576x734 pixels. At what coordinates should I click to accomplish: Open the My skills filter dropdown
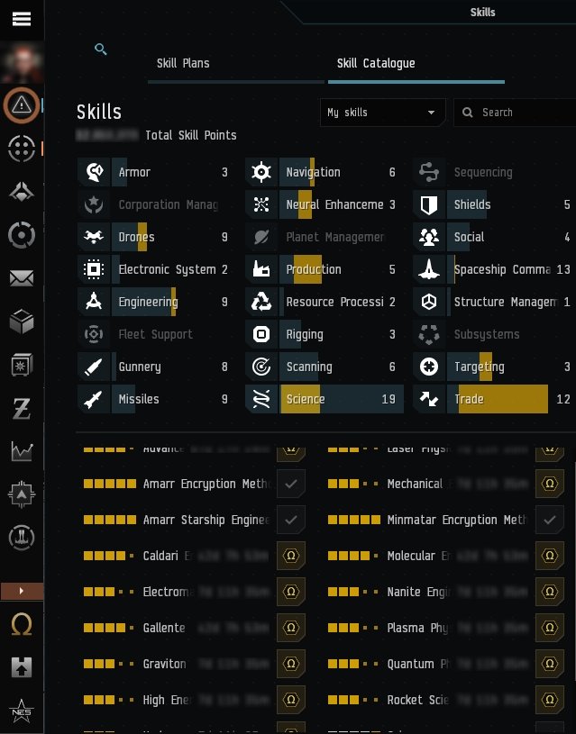[382, 113]
